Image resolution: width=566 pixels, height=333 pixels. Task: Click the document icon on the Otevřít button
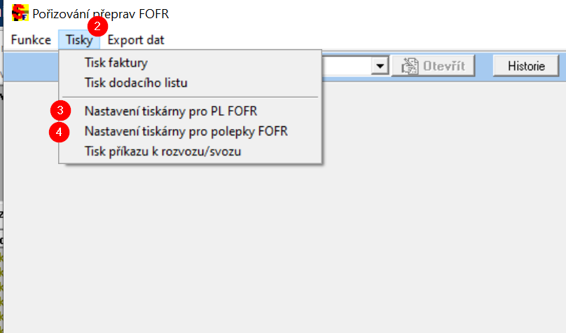pos(410,66)
